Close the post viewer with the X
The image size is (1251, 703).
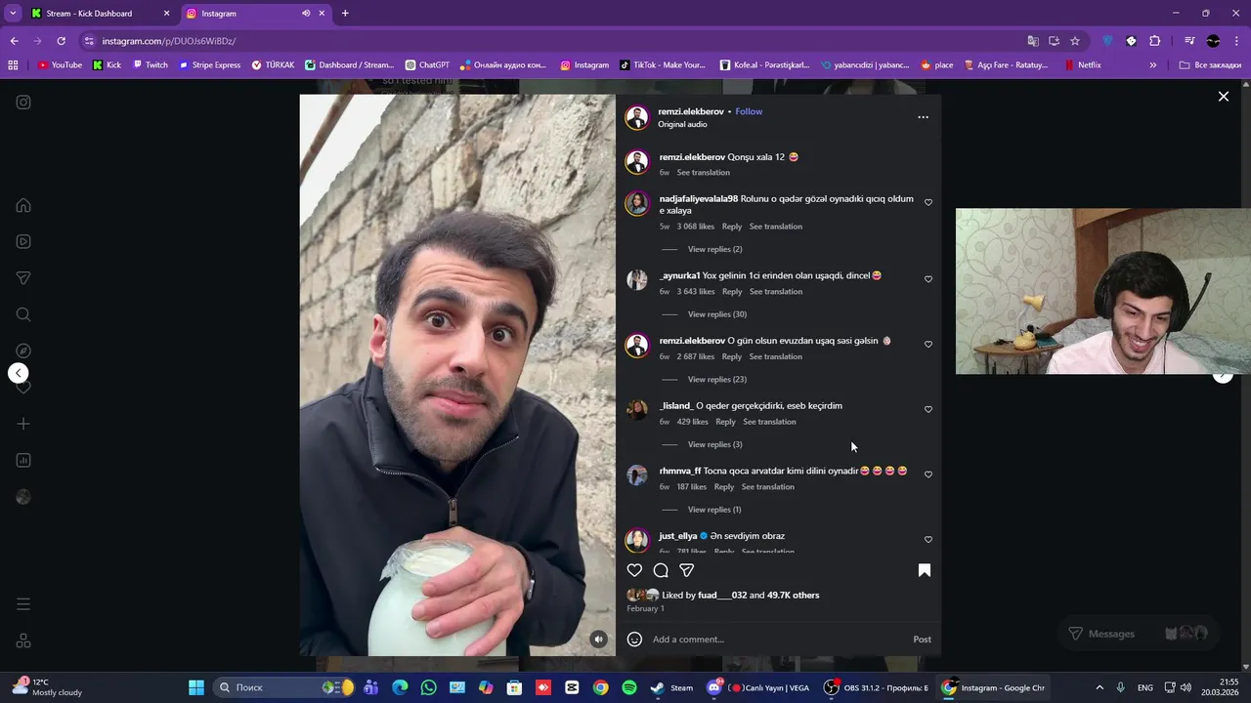[1223, 97]
